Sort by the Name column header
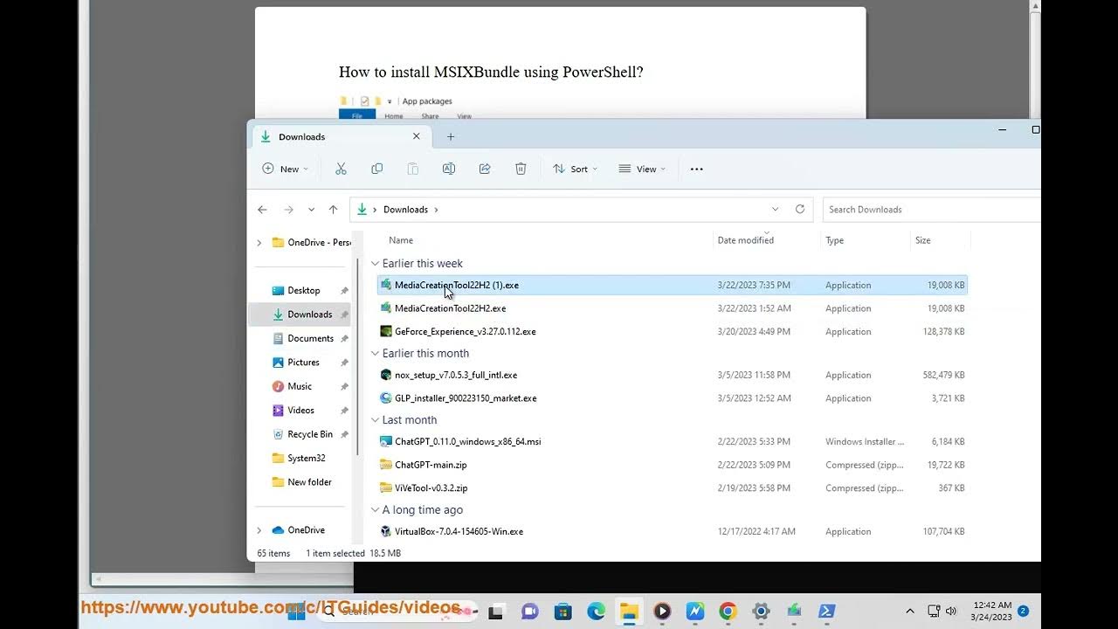This screenshot has width=1118, height=629. (401, 240)
